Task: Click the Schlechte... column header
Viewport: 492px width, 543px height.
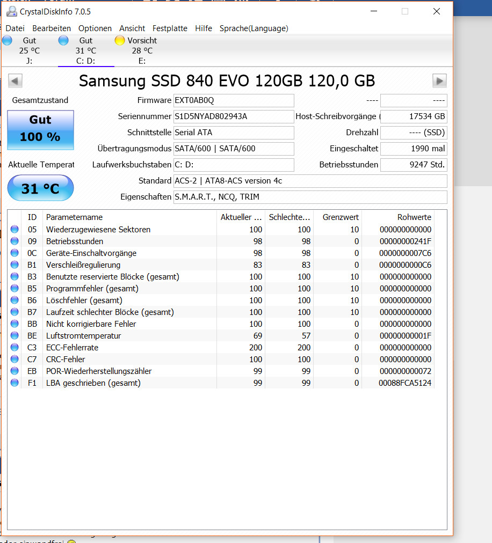Action: tap(289, 217)
